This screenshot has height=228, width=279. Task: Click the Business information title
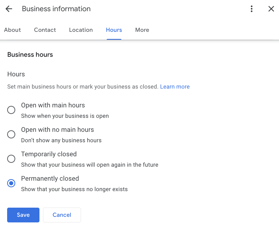click(x=56, y=9)
